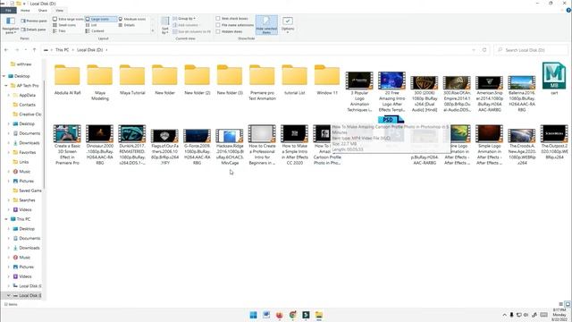The height and width of the screenshot is (322, 572).
Task: Expand AppData in navigation tree
Action: click(x=9, y=95)
